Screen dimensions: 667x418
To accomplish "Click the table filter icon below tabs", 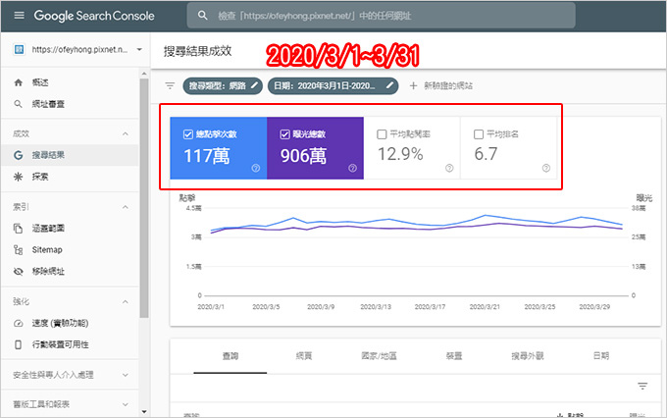I will (x=642, y=386).
